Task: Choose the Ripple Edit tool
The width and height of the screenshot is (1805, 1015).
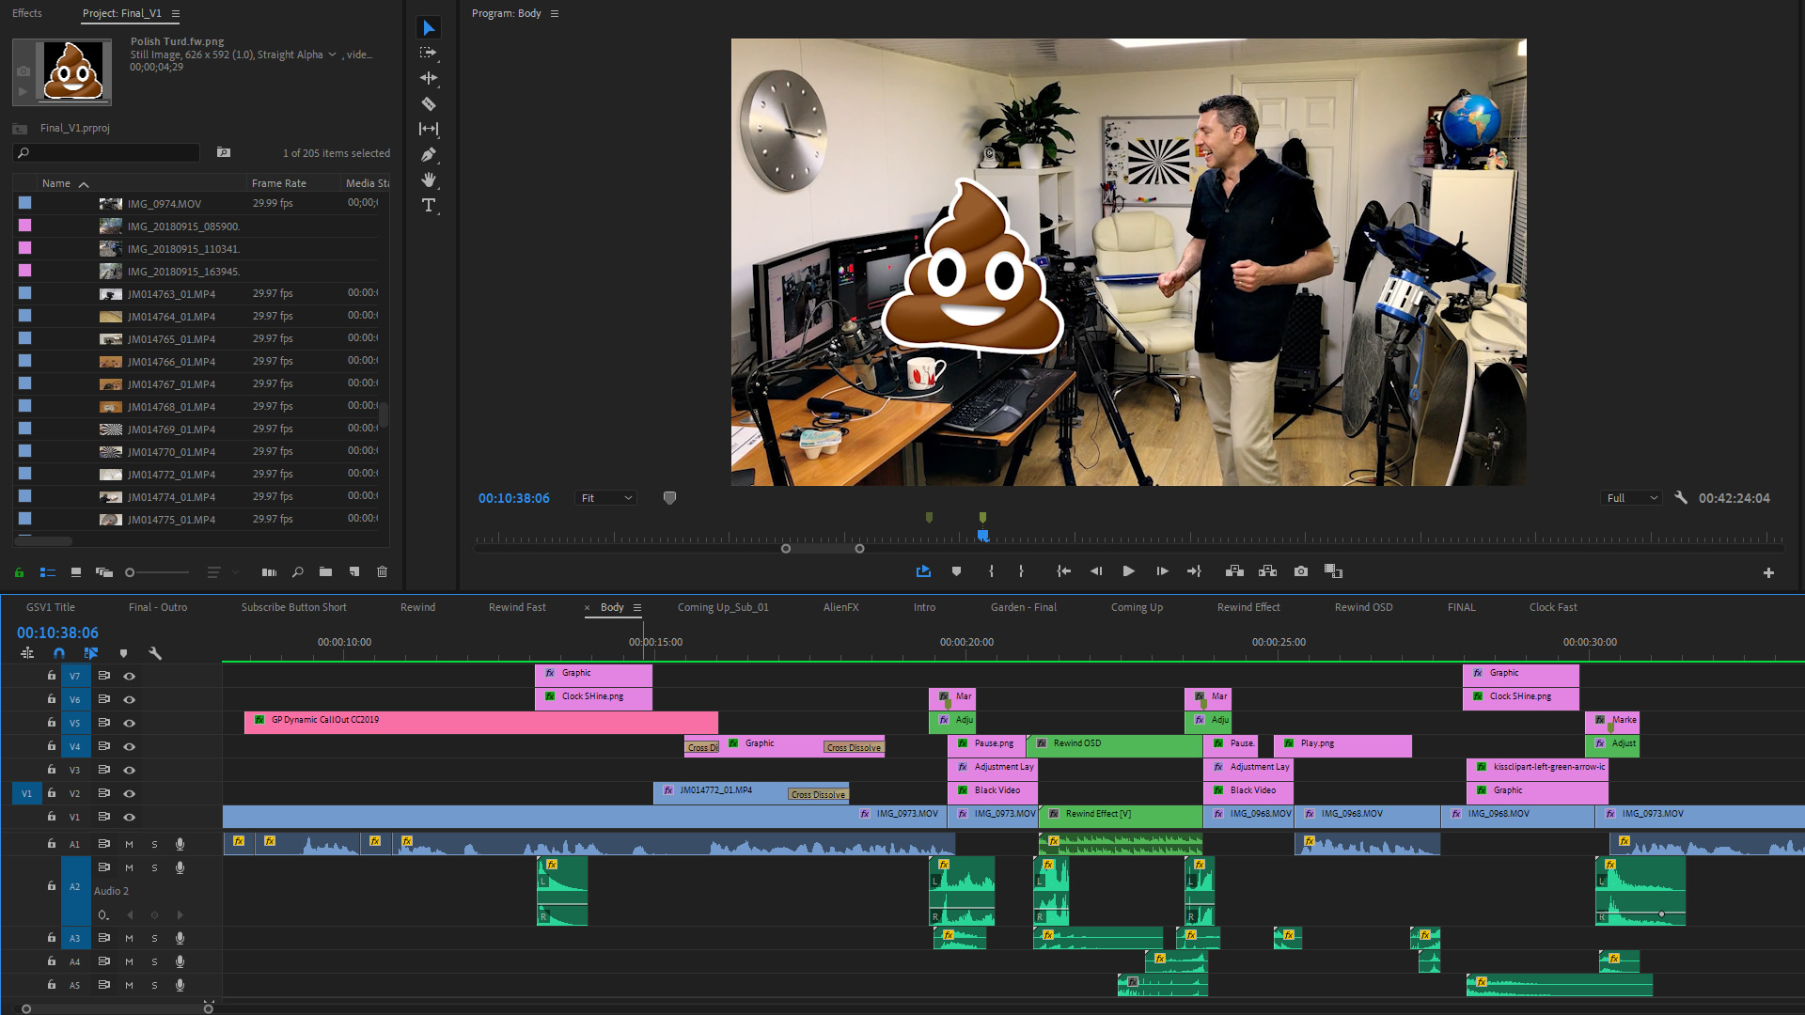Action: 429,78
